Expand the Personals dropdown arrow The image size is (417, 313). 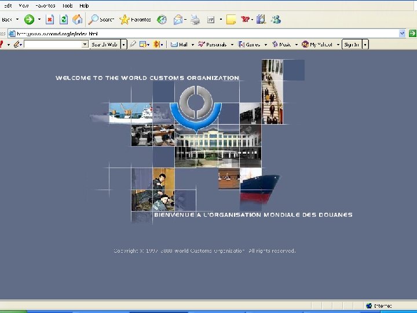coord(232,45)
